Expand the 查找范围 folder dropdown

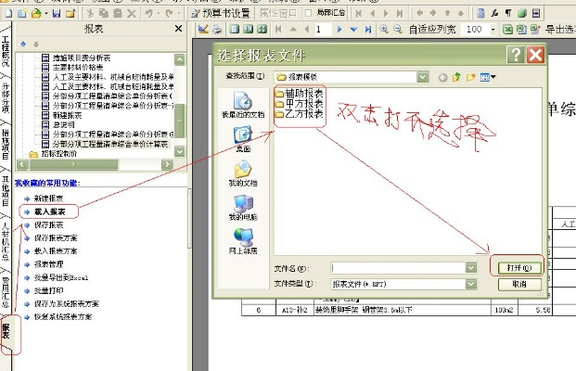point(420,75)
